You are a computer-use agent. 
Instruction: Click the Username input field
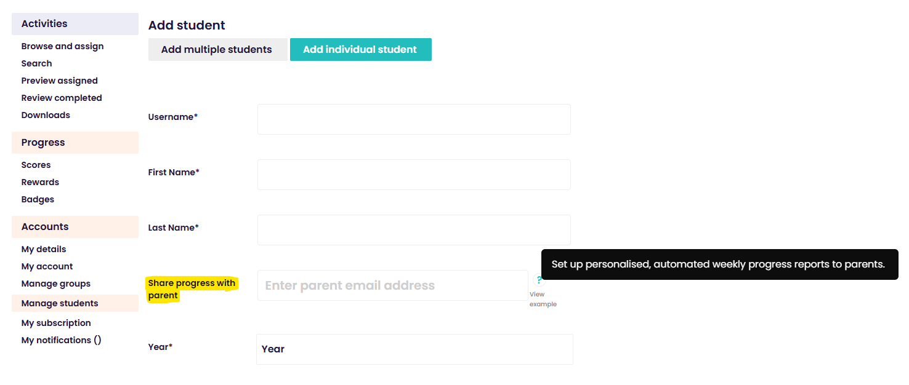pyautogui.click(x=414, y=119)
